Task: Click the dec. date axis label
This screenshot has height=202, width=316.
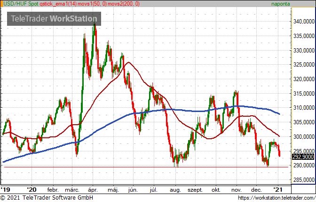Action: click(x=257, y=190)
